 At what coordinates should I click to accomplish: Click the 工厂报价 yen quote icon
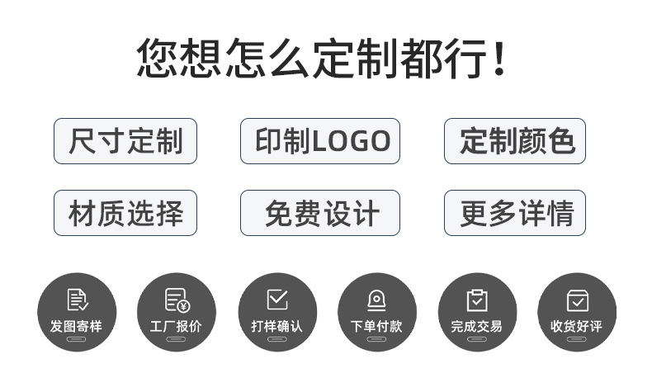(x=177, y=300)
